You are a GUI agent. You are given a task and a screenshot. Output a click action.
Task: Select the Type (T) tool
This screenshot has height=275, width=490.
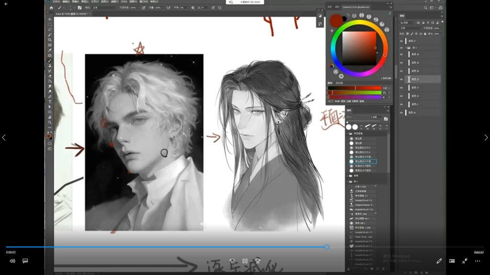coord(50,101)
